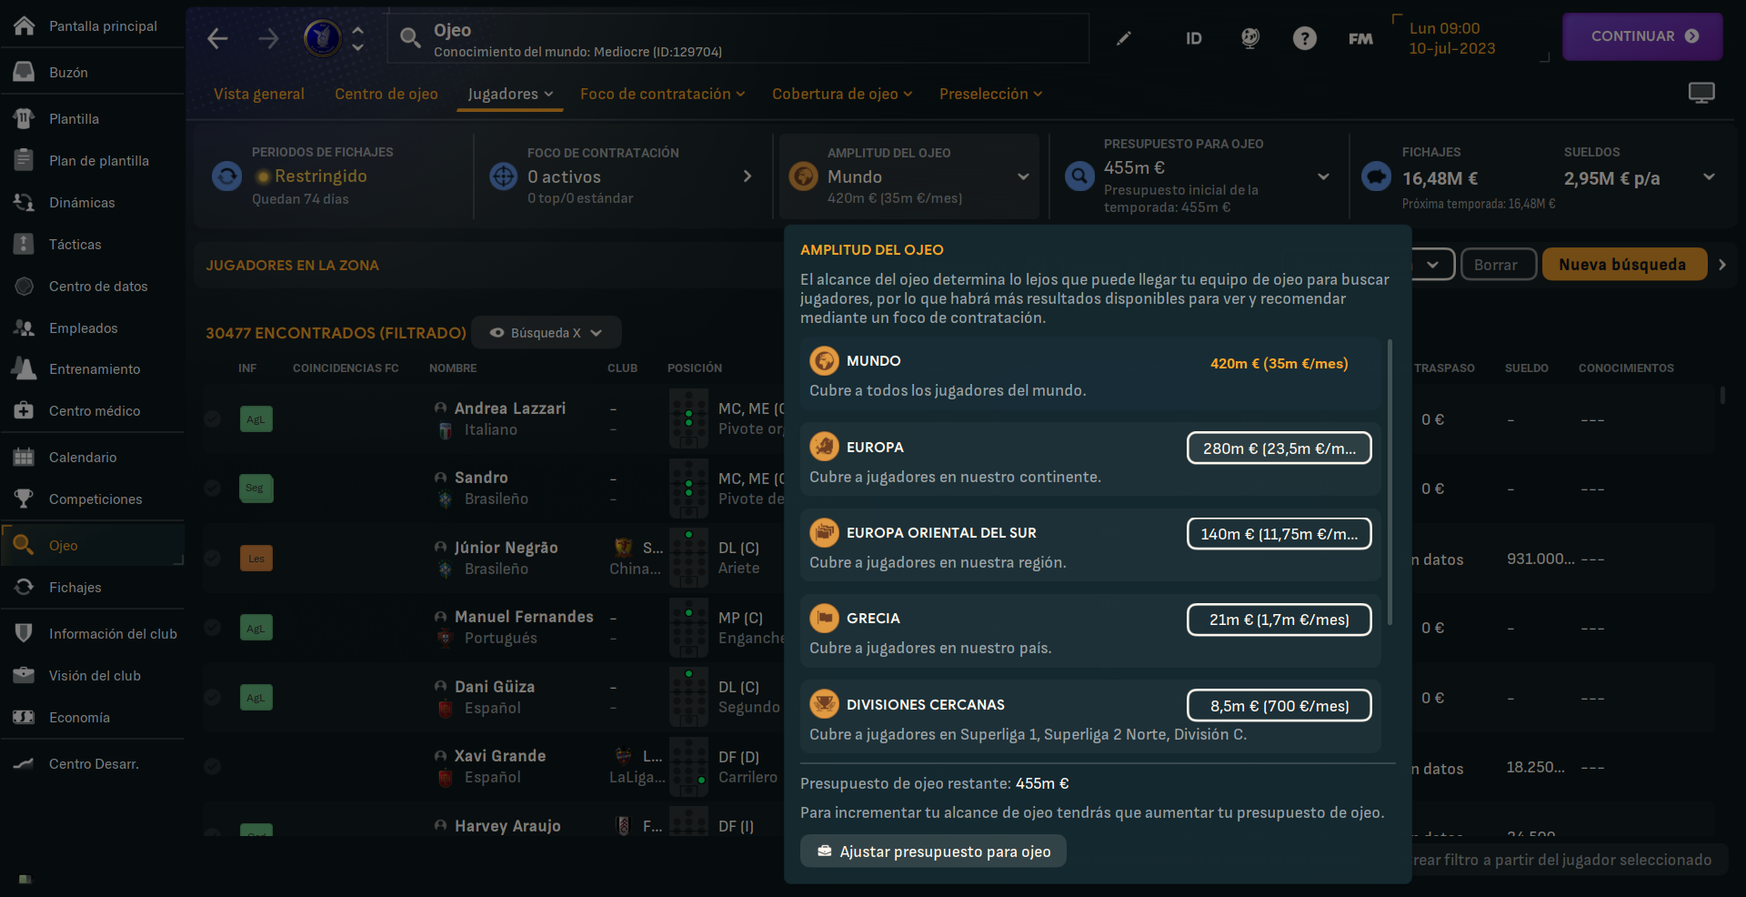Step through club selector arrows
1746x897 pixels.
358,38
